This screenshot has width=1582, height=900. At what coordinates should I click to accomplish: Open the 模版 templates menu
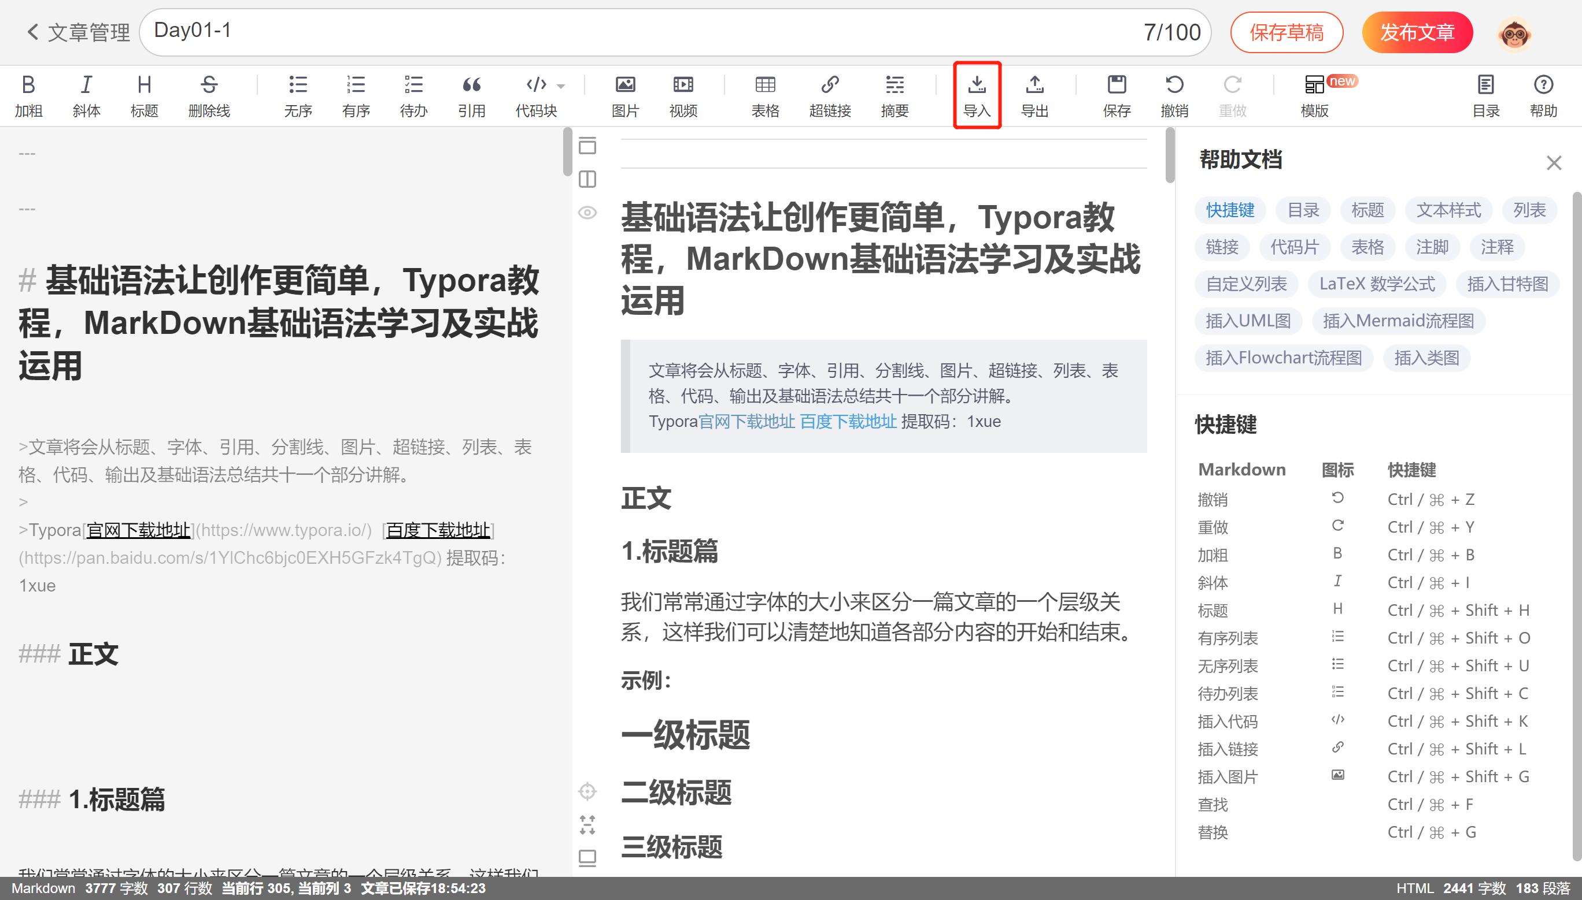tap(1314, 85)
